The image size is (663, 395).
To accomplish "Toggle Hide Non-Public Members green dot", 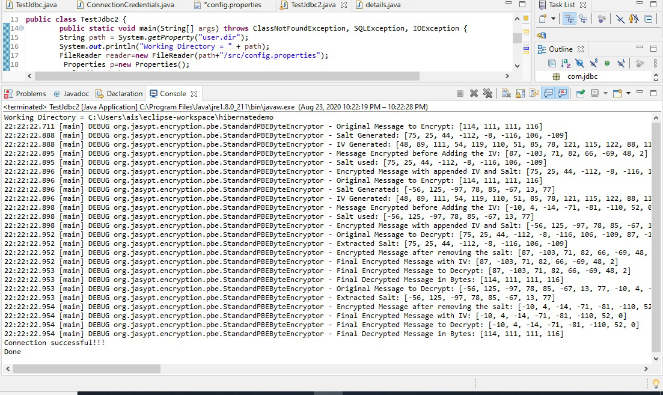I will click(607, 64).
